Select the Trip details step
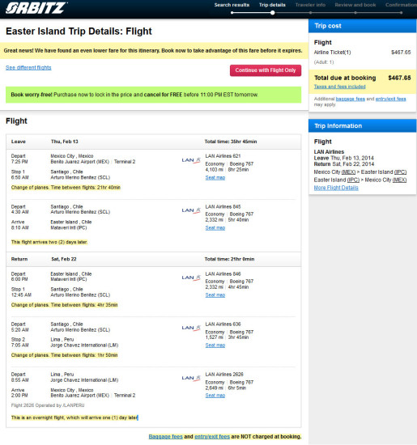This screenshot has width=417, height=445. 272,5
